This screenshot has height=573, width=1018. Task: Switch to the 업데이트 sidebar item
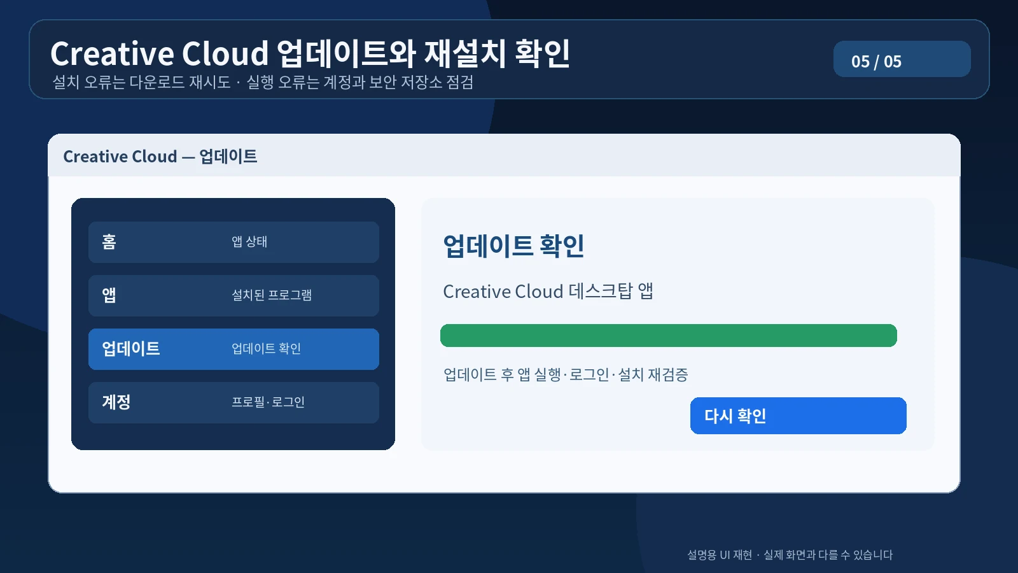click(234, 349)
